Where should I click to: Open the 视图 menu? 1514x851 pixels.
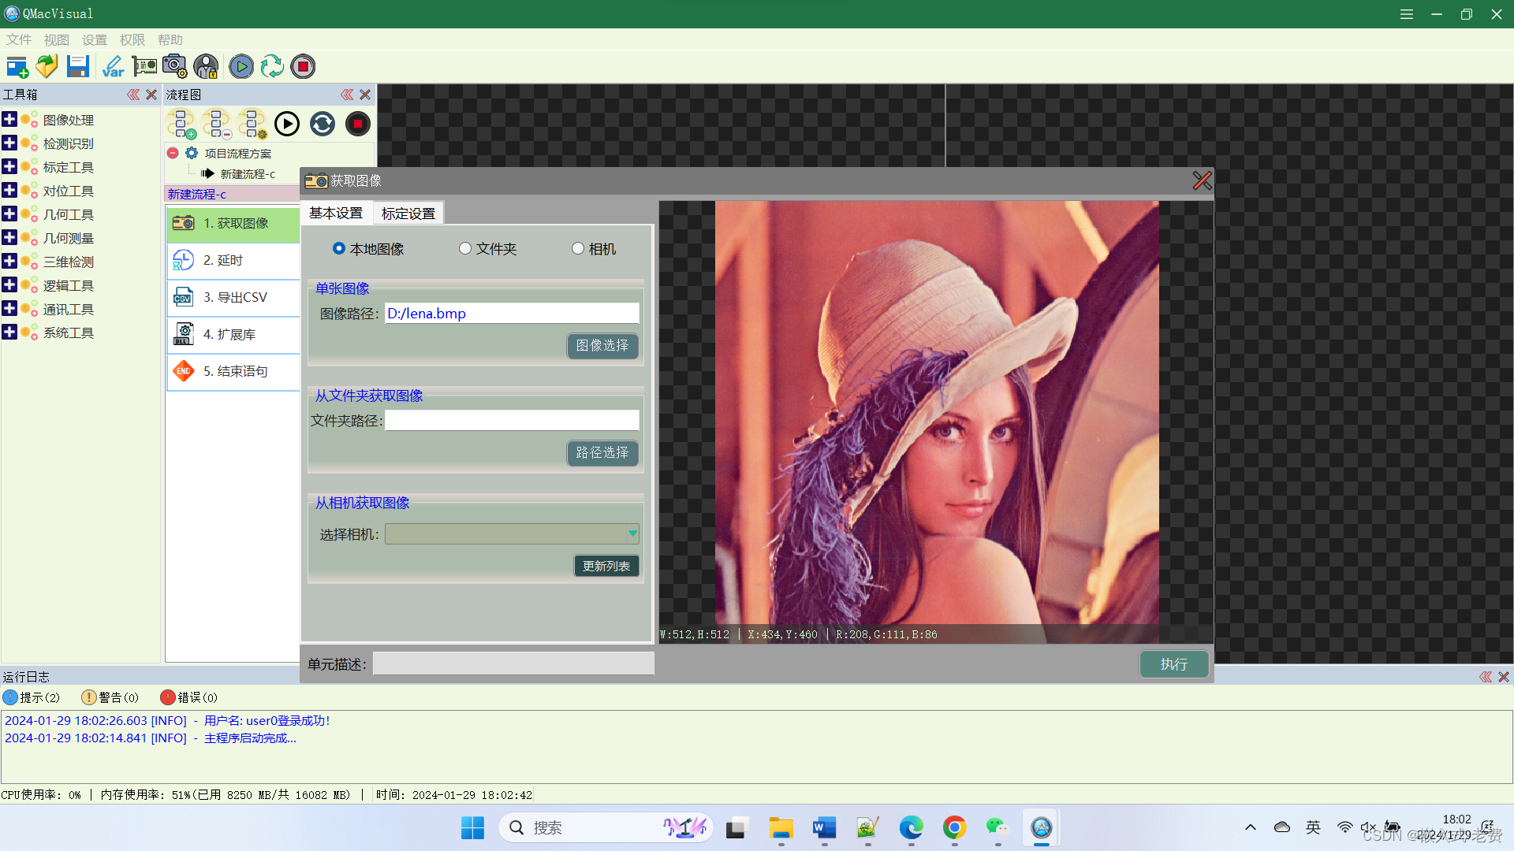(x=57, y=39)
